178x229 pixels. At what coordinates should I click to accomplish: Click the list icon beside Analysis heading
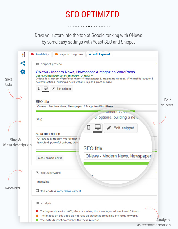click(37, 203)
